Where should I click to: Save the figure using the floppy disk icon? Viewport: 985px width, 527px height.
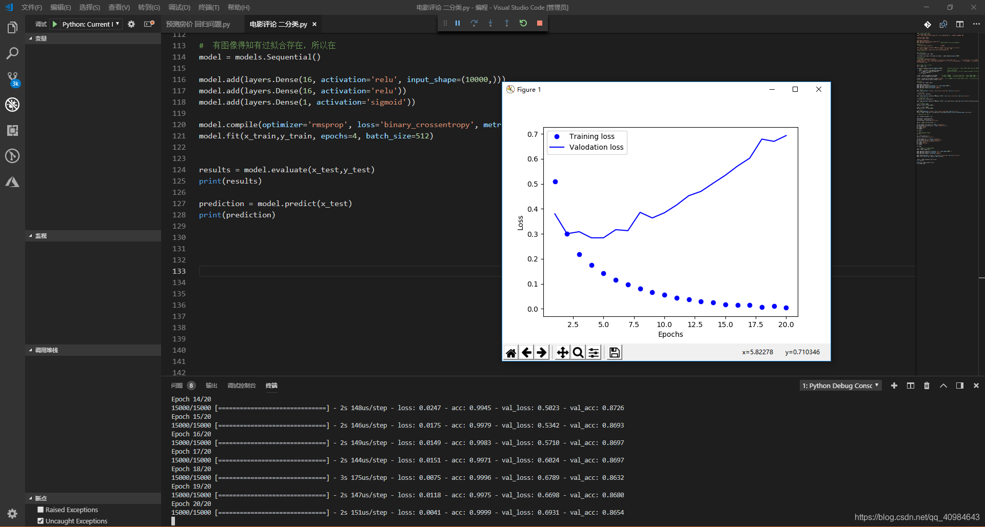pyautogui.click(x=615, y=353)
